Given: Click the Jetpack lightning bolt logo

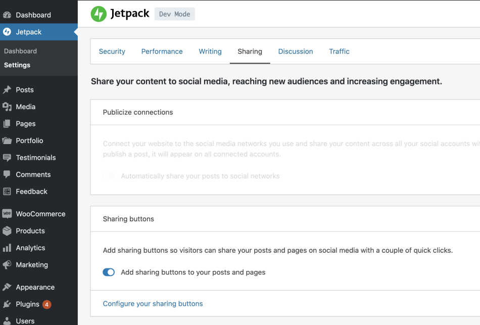Looking at the screenshot, I should [99, 14].
